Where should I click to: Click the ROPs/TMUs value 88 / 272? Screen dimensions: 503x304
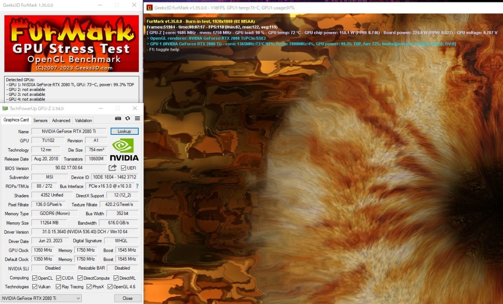coord(44,186)
